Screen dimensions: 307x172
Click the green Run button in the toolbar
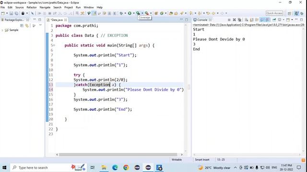[x=130, y=13]
